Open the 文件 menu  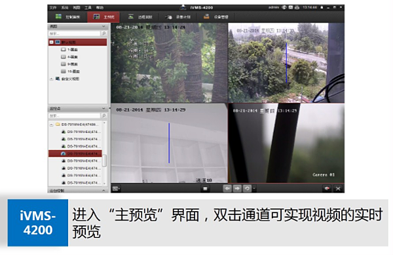point(53,7)
